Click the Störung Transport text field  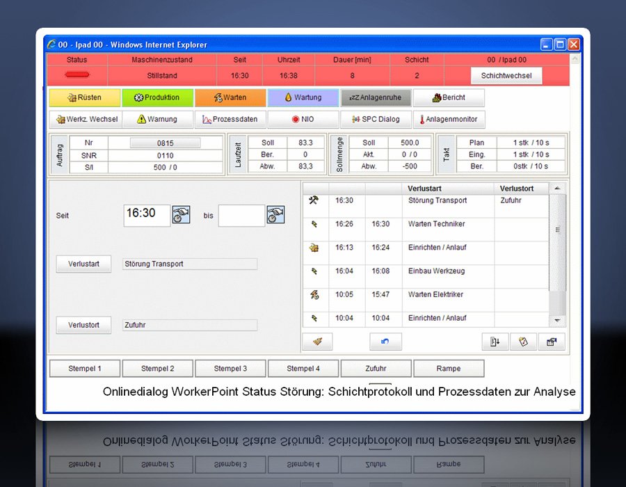pyautogui.click(x=190, y=264)
